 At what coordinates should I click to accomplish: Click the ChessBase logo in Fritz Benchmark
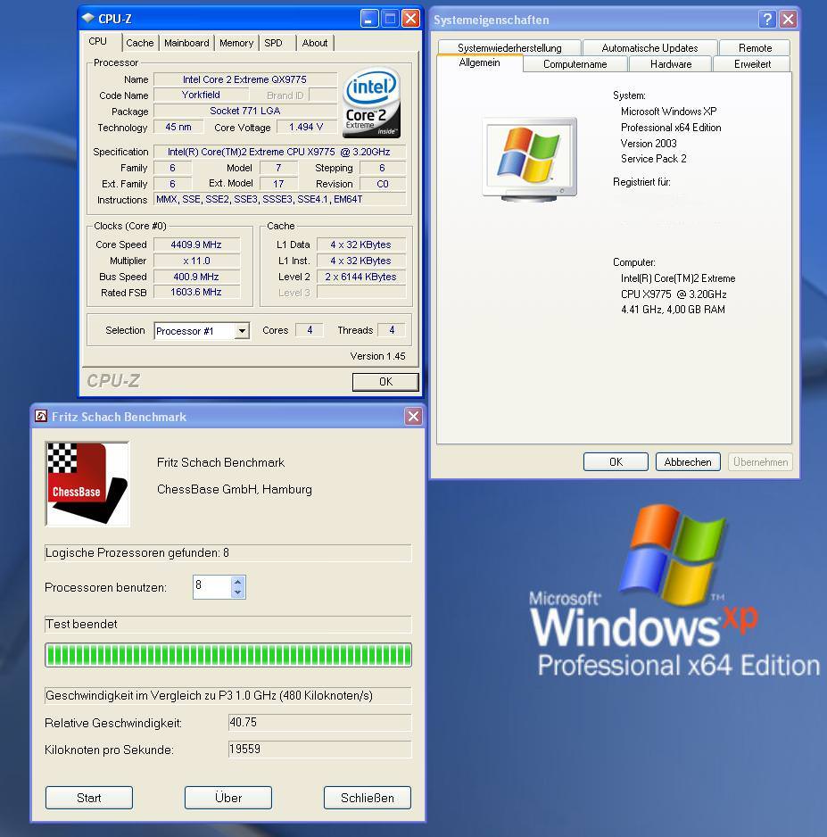click(x=87, y=484)
